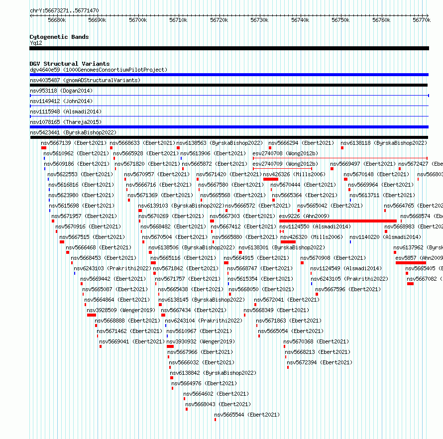
Task: Click the Cytogenetic Bands track title
Action: [x=59, y=37]
